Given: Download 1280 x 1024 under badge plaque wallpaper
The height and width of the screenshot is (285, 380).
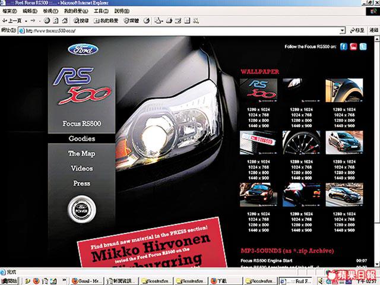Looking at the screenshot, I should click(x=259, y=161).
